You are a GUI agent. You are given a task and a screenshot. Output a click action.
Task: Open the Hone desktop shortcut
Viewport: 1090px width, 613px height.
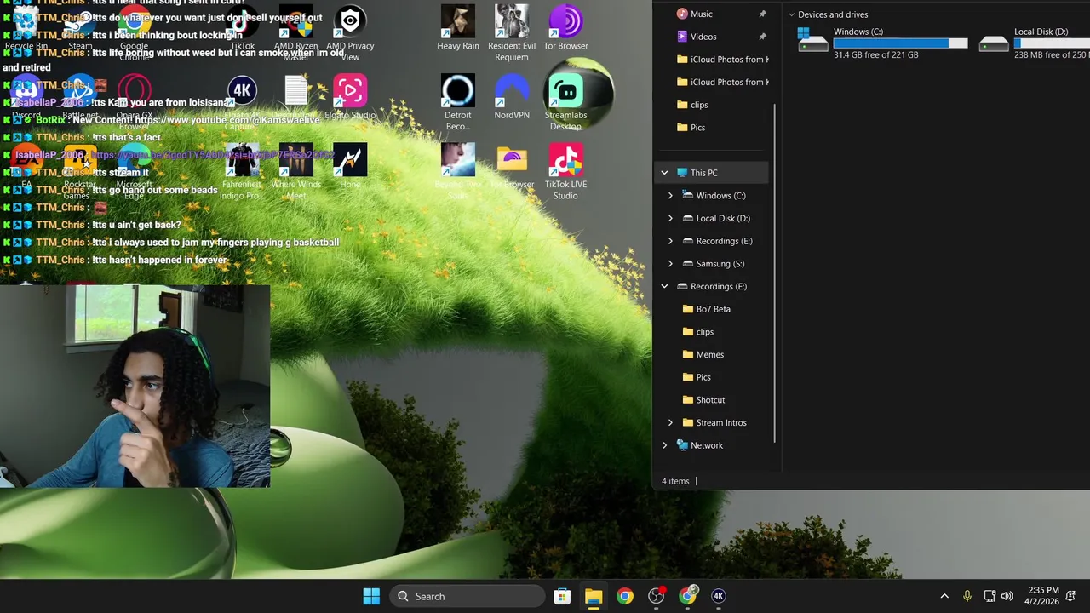pyautogui.click(x=350, y=167)
